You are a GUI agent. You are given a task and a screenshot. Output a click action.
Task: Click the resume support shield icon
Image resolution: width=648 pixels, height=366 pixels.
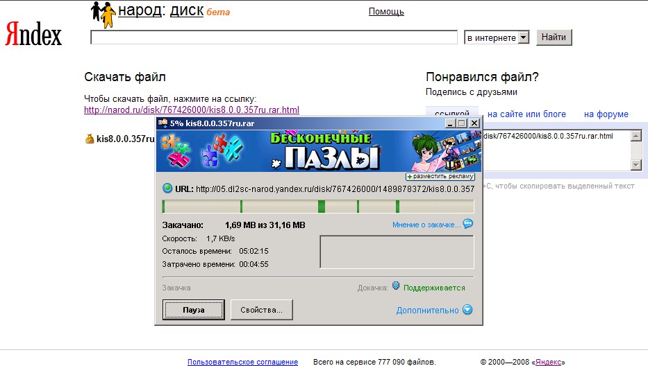[x=395, y=286]
